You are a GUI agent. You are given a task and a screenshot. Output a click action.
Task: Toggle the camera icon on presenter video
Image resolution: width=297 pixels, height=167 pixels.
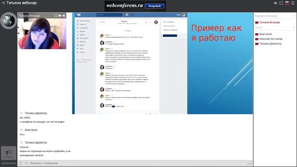pyautogui.click(x=60, y=16)
